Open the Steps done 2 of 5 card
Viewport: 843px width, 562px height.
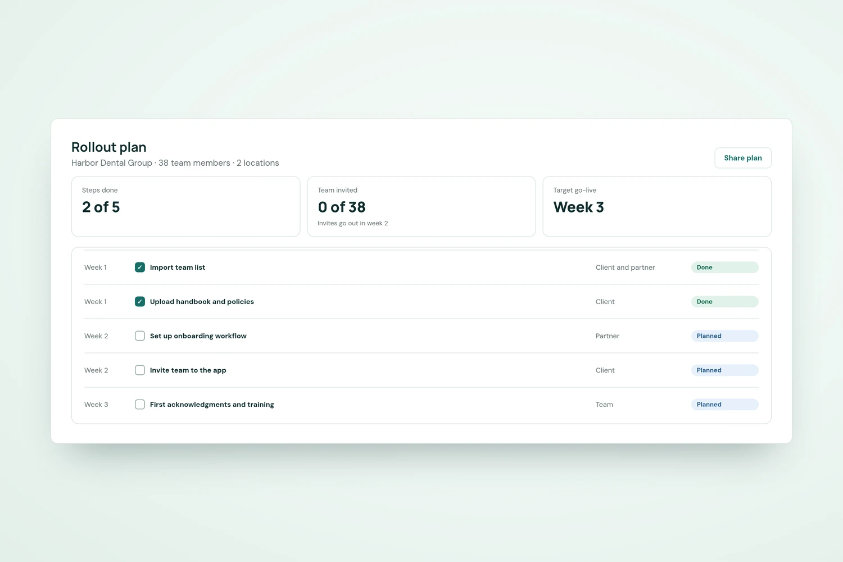tap(185, 207)
